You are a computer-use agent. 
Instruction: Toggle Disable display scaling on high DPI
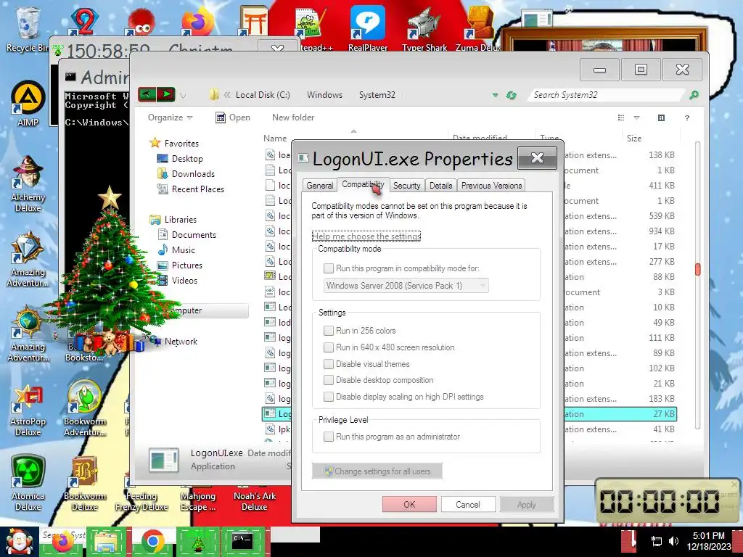click(x=329, y=397)
